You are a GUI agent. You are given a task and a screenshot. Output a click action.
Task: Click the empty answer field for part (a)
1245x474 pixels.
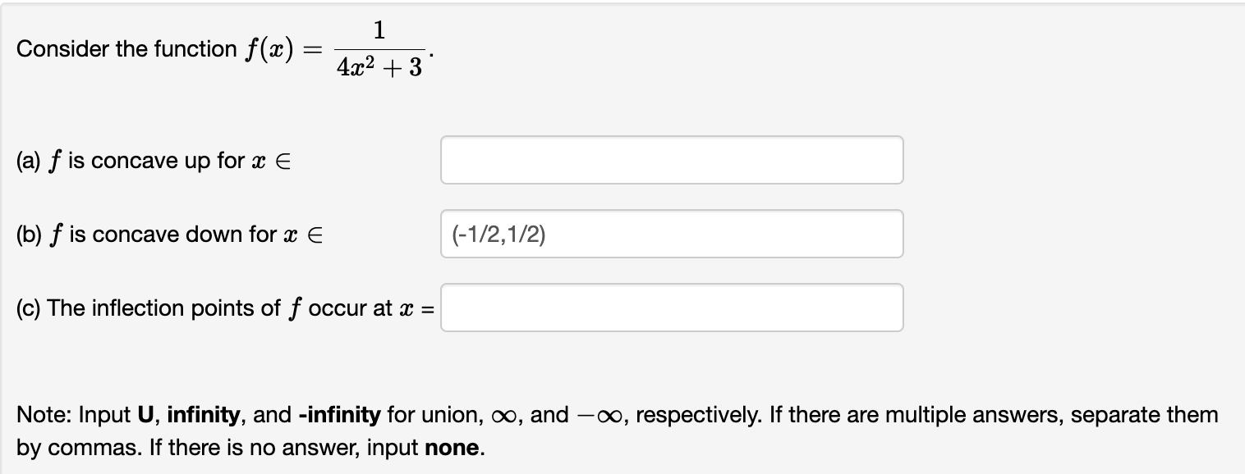point(671,160)
